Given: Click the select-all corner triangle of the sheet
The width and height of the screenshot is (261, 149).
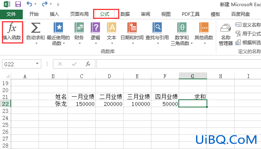Looking at the screenshot, I should (8, 76).
